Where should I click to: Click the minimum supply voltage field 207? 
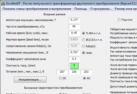pyautogui.click(x=62, y=72)
